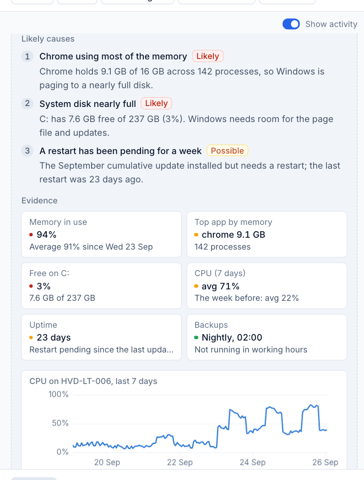
Task: Click the orange dot beside 23 days uptime
Action: click(x=31, y=338)
